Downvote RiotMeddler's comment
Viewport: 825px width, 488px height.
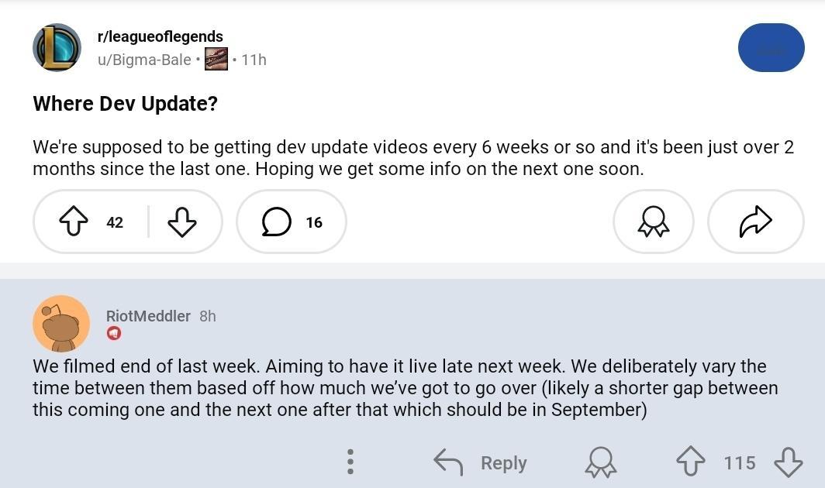788,462
